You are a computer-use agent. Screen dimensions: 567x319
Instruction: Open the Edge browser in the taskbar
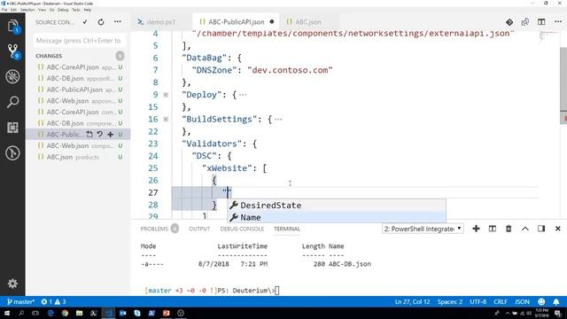pos(50,313)
